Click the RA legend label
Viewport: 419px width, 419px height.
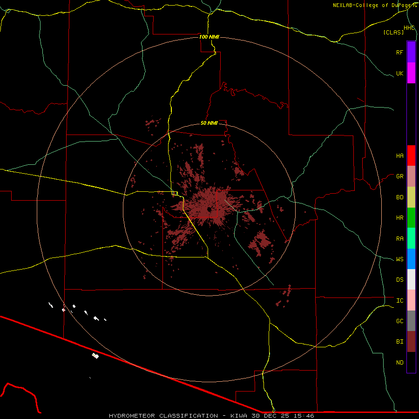[399, 239]
